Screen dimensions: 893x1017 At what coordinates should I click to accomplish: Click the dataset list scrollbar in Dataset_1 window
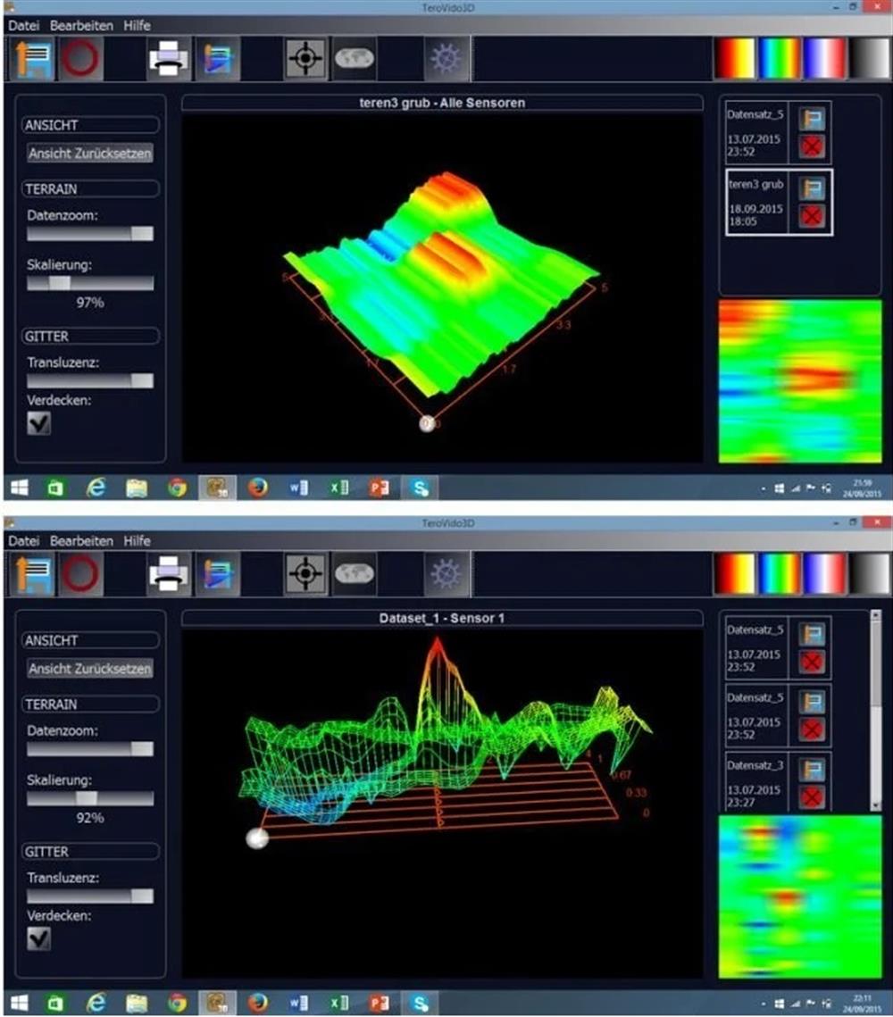[x=875, y=679]
